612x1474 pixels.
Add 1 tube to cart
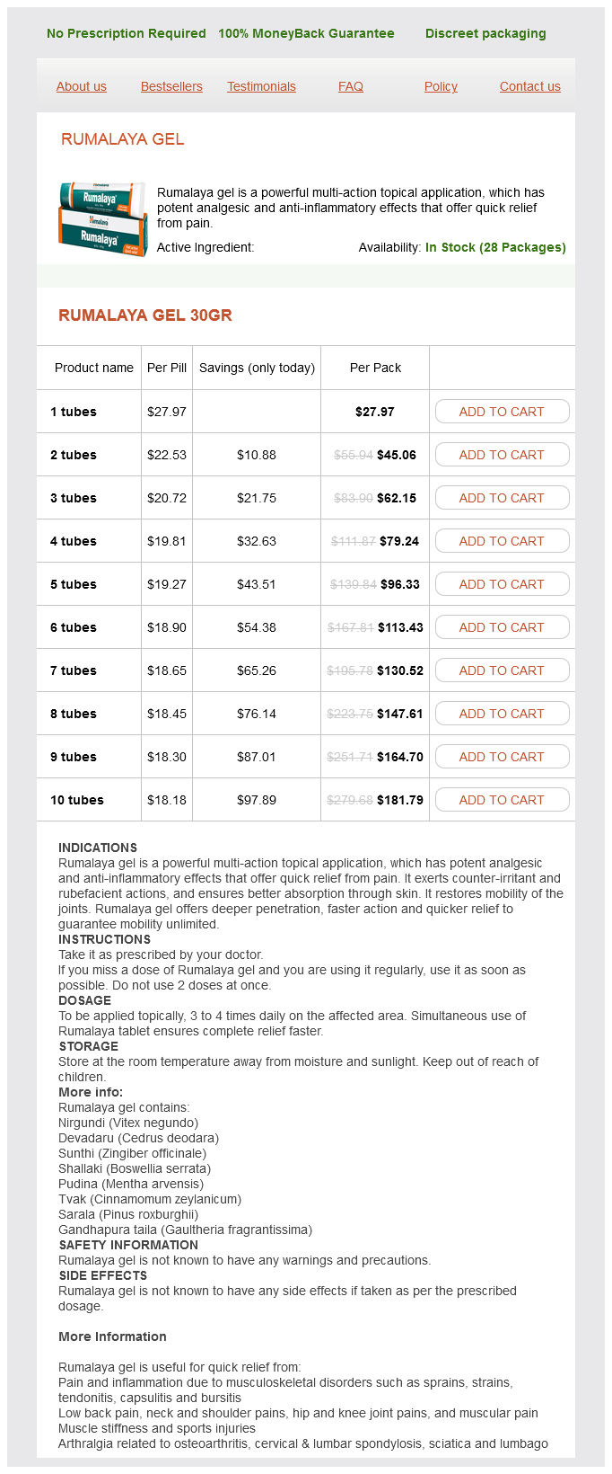click(502, 412)
